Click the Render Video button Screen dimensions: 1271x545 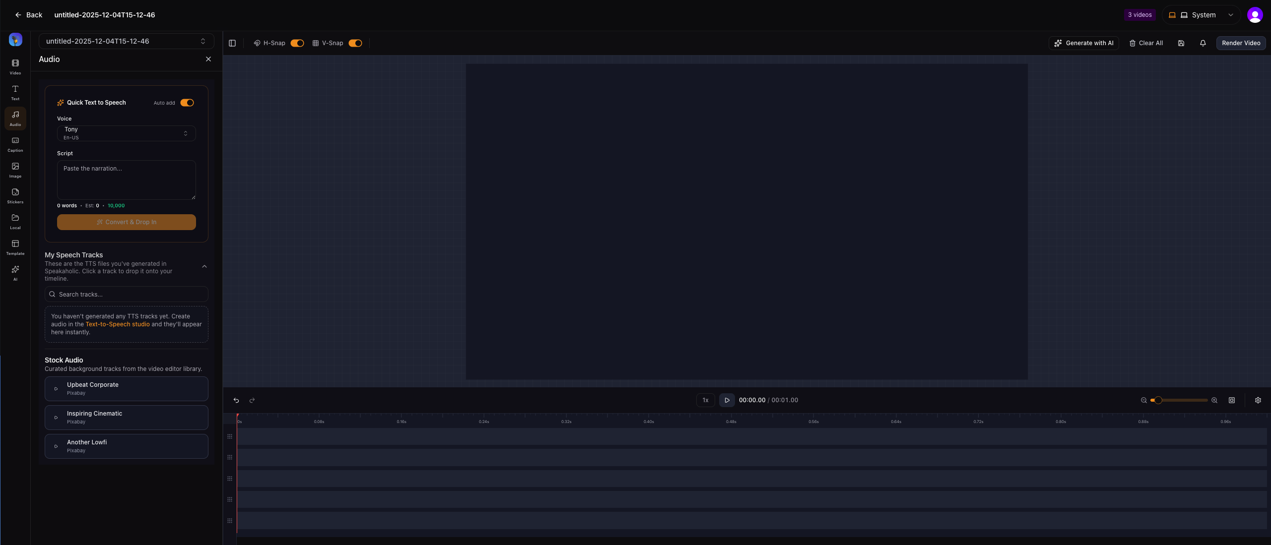click(1241, 43)
